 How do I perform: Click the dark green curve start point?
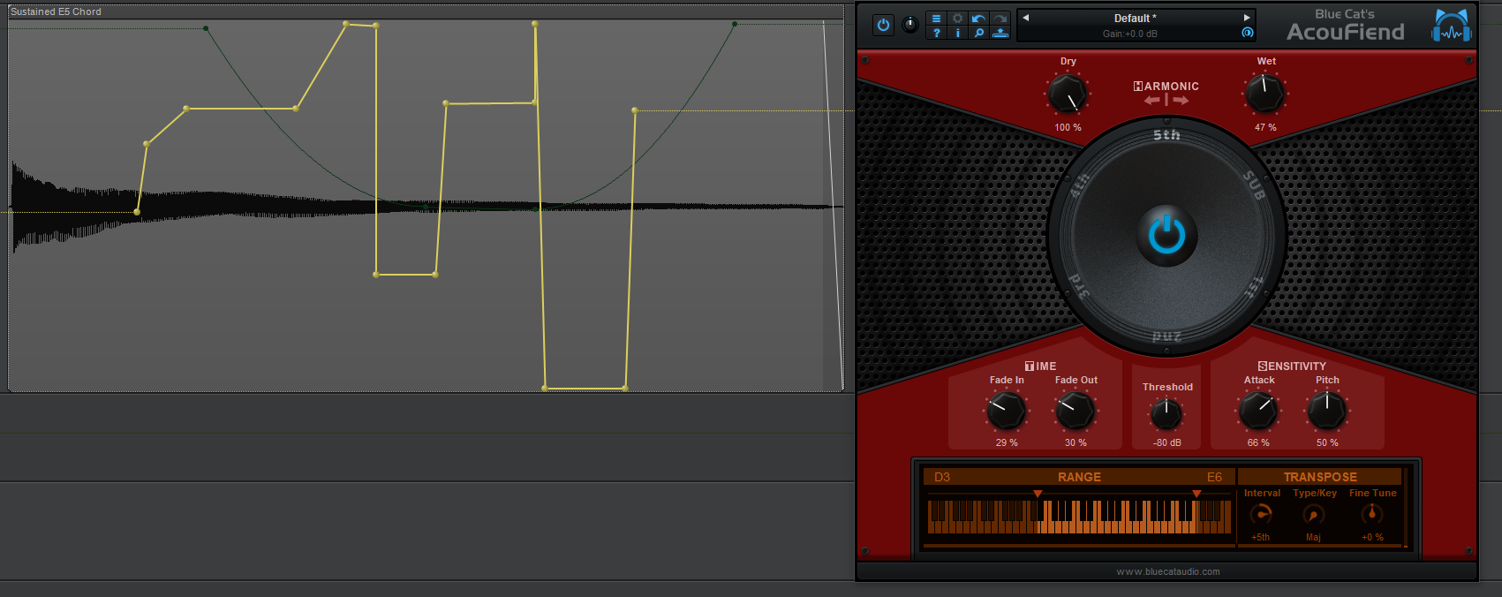[206, 28]
